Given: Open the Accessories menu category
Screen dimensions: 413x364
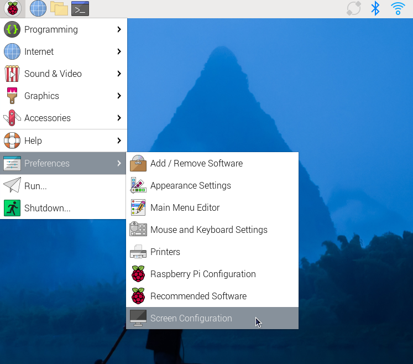Looking at the screenshot, I should pyautogui.click(x=64, y=118).
